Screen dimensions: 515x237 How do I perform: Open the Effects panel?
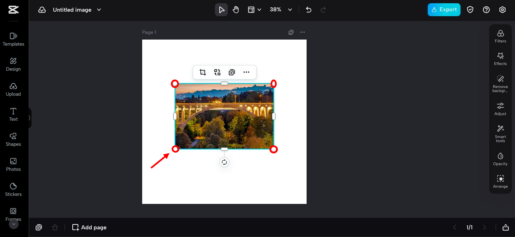(500, 59)
